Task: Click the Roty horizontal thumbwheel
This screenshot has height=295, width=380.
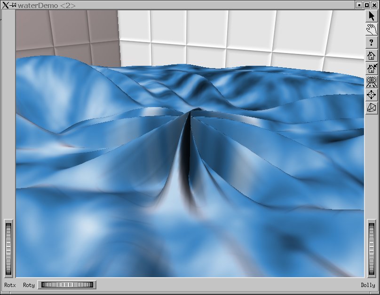Action: pyautogui.click(x=67, y=285)
